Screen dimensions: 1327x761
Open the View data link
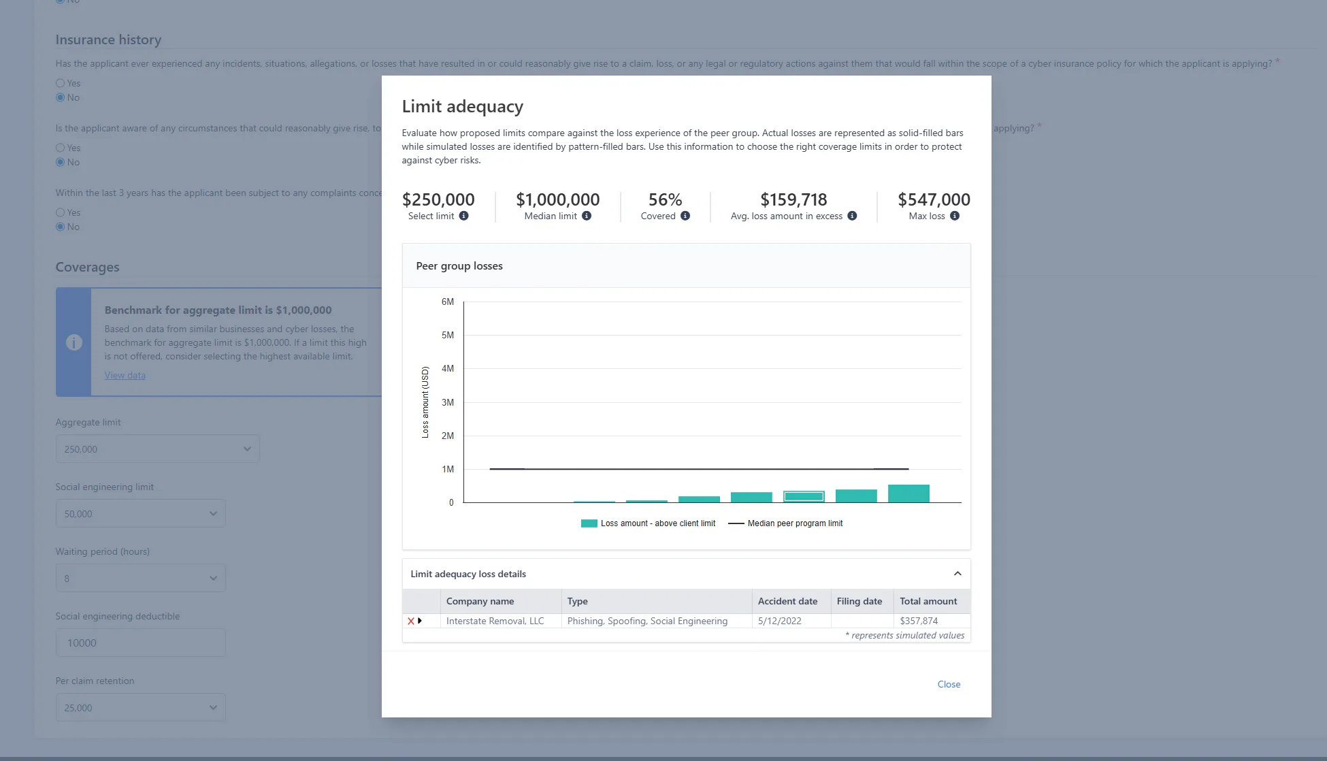125,375
